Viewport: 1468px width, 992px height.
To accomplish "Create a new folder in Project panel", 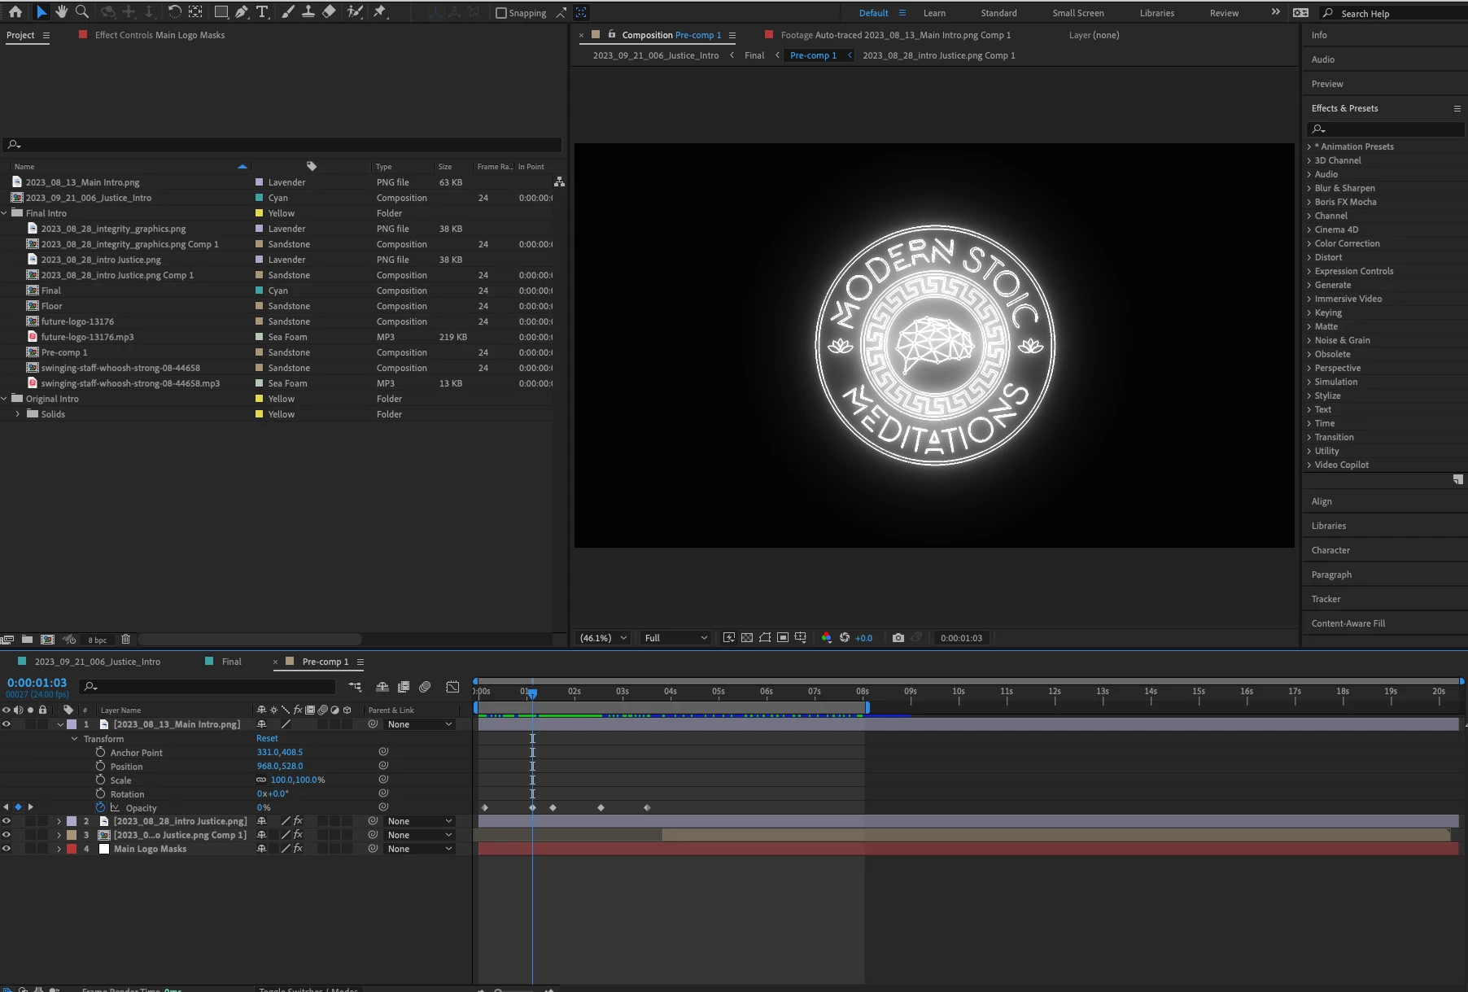I will [x=27, y=640].
